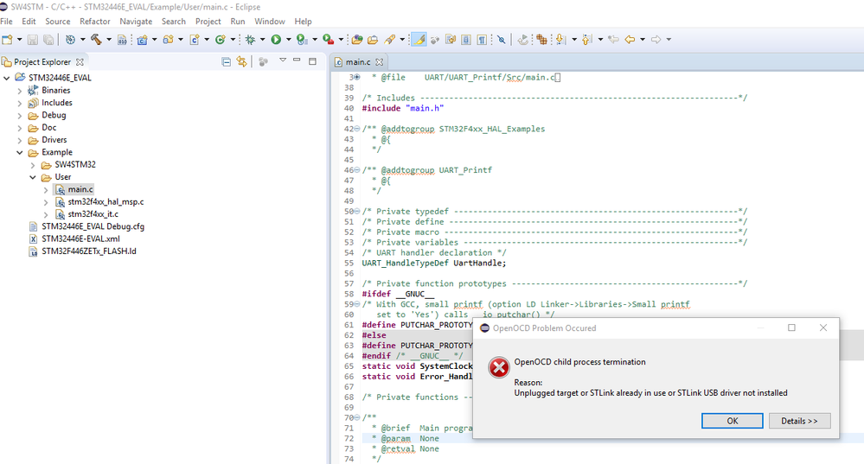Select main.c in the project tree
Image resolution: width=864 pixels, height=464 pixels.
pyautogui.click(x=80, y=189)
